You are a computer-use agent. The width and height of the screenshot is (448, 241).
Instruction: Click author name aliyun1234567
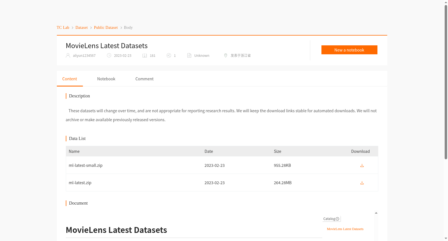[x=84, y=55]
